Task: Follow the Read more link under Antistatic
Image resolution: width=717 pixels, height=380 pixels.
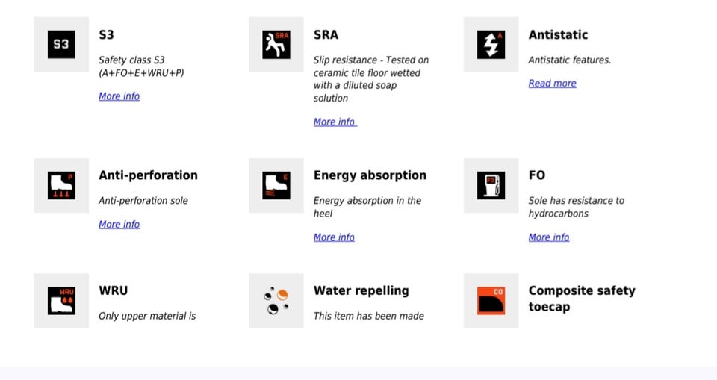Action: tap(552, 84)
